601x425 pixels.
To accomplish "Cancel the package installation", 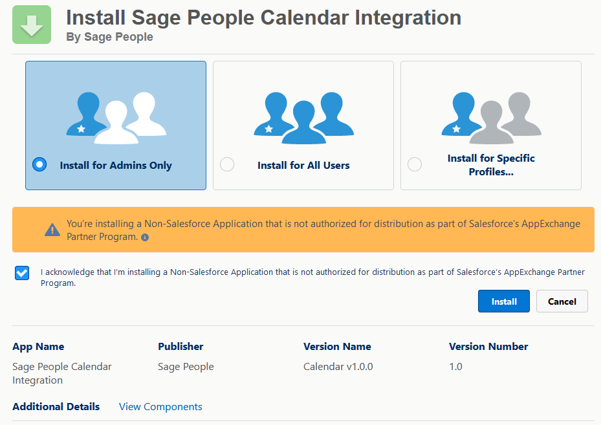I will pyautogui.click(x=562, y=301).
